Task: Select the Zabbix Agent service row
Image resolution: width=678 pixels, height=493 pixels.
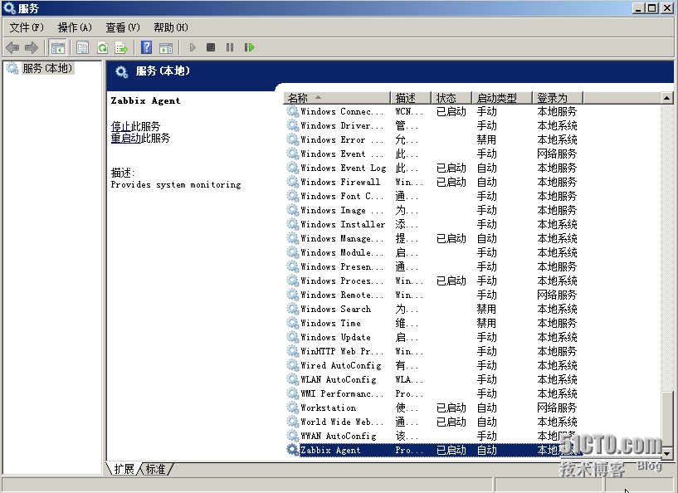Action: point(435,450)
